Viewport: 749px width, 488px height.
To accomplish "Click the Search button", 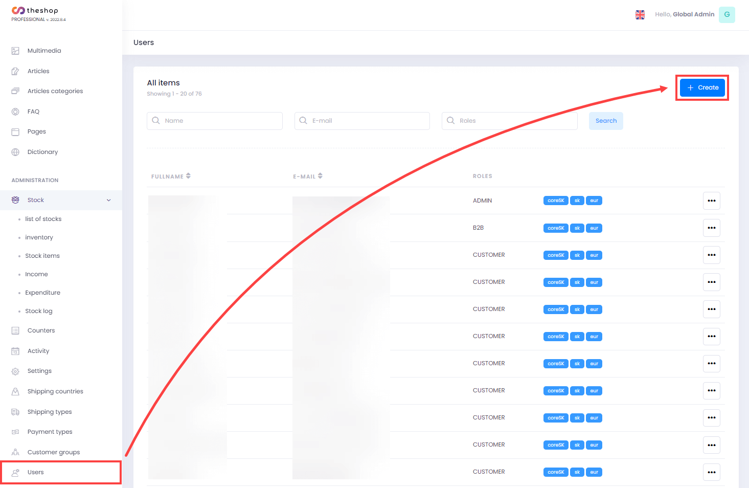I will (x=606, y=121).
